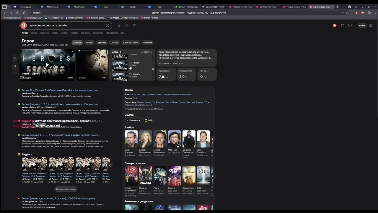Open Кинопоиск link chip under Ссылки
The image size is (378, 213).
(133, 120)
